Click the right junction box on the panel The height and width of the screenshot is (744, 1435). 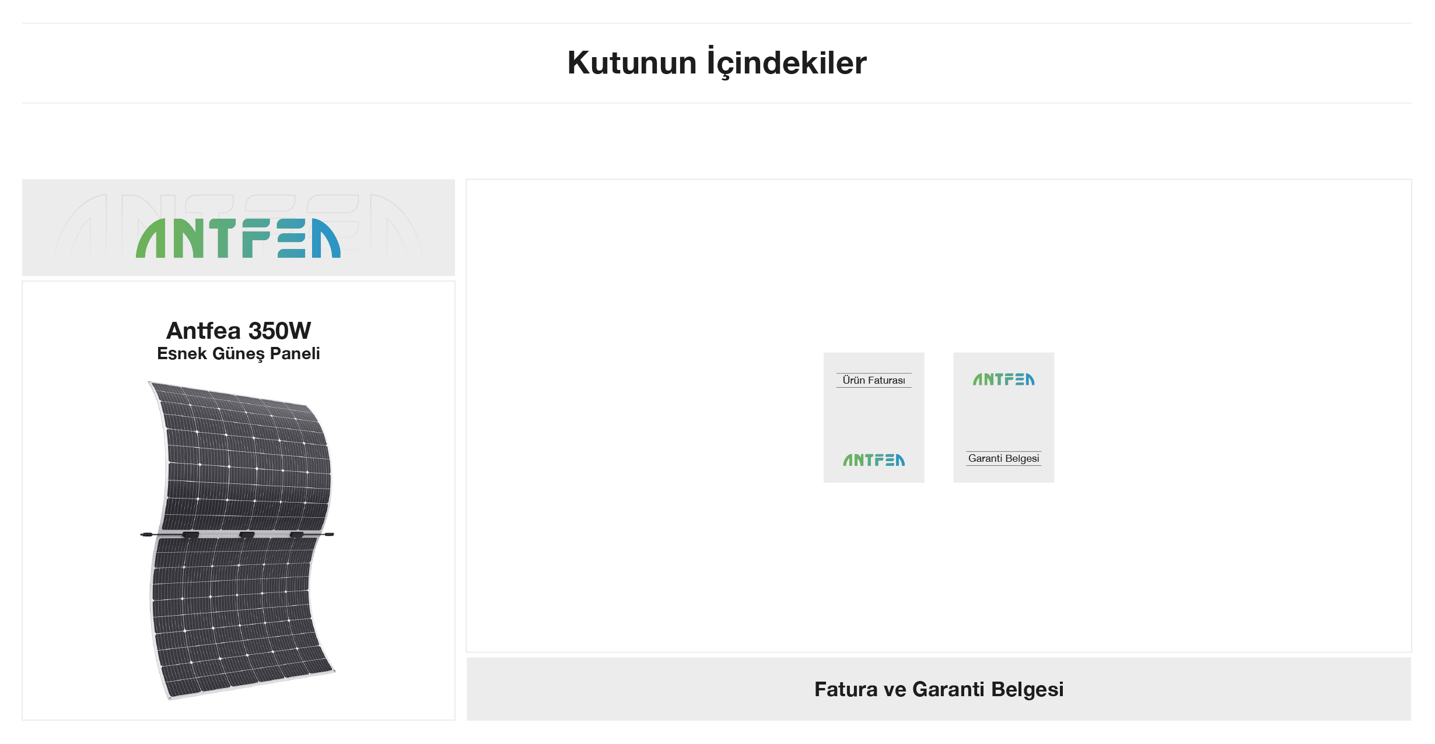[297, 535]
